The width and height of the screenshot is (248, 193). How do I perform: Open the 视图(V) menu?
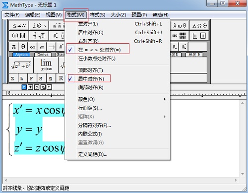coord(54,15)
